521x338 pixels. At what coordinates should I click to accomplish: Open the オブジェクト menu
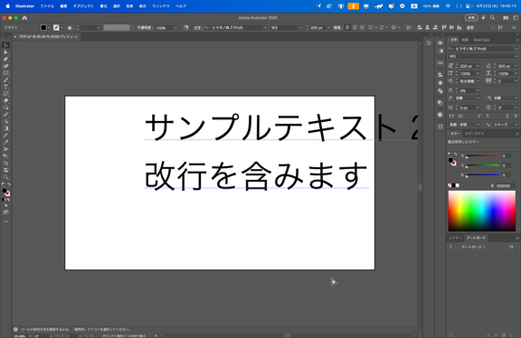(x=83, y=6)
